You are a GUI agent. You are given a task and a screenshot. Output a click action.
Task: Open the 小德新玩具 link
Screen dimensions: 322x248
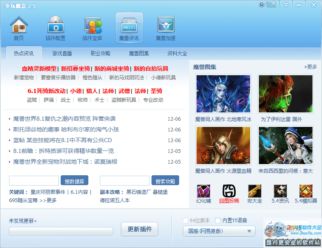click(163, 78)
